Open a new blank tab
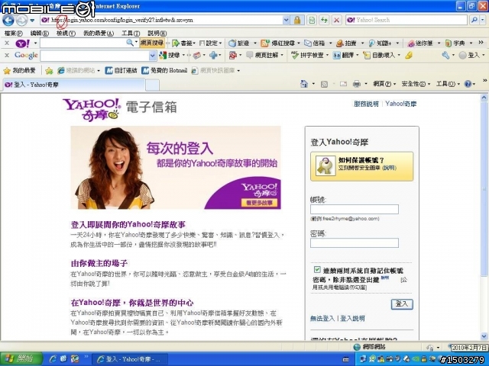Viewport: 489px width, 366px height. tap(153, 85)
